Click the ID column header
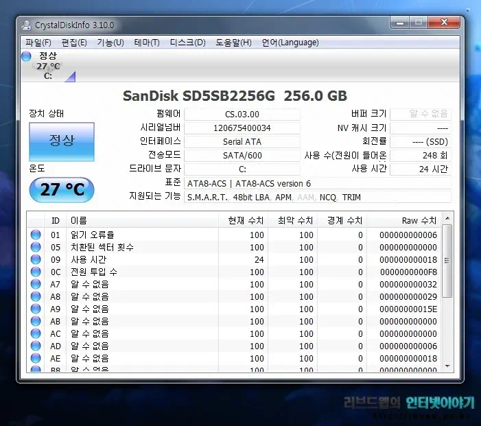 click(x=55, y=220)
